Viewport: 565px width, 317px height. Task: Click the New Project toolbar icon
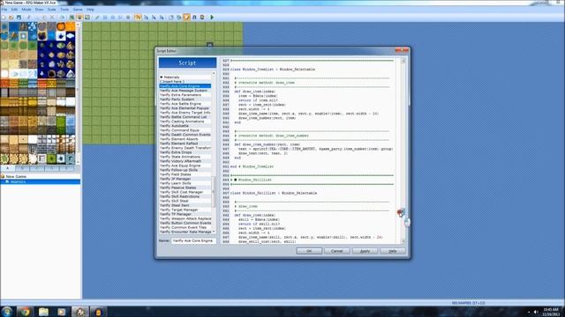tap(4, 18)
